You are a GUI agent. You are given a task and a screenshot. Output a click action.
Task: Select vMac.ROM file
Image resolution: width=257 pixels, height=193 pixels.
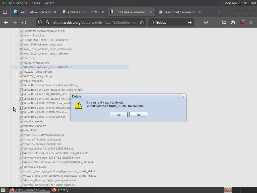[30, 130]
